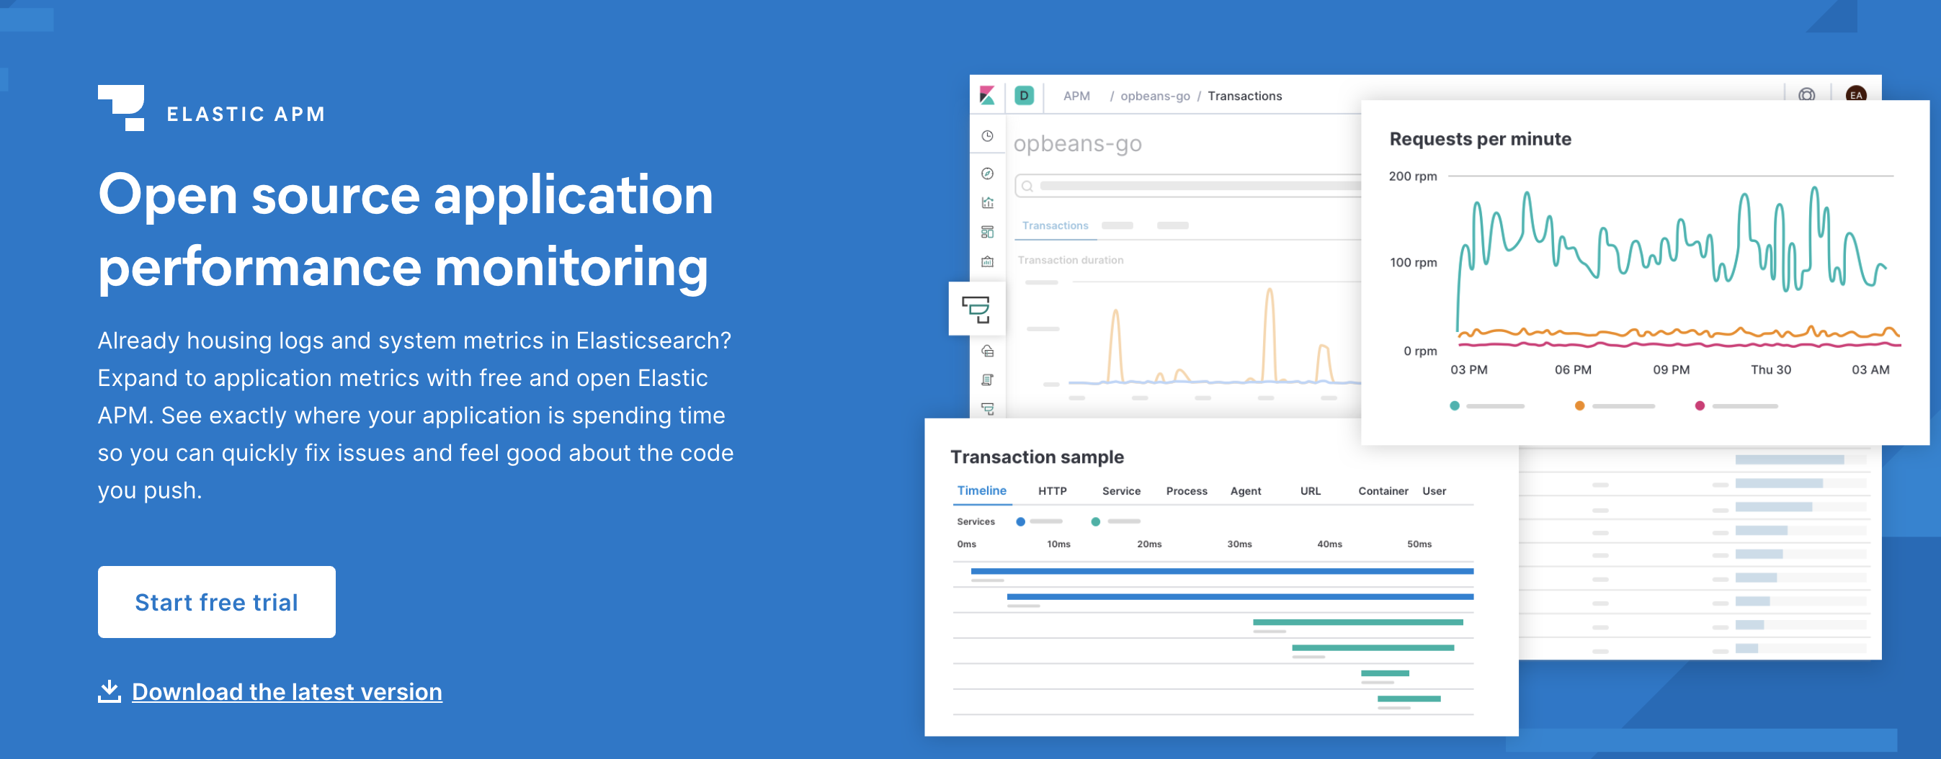This screenshot has height=759, width=1941.
Task: Click the 30ms timeline tick label
Action: click(1239, 544)
